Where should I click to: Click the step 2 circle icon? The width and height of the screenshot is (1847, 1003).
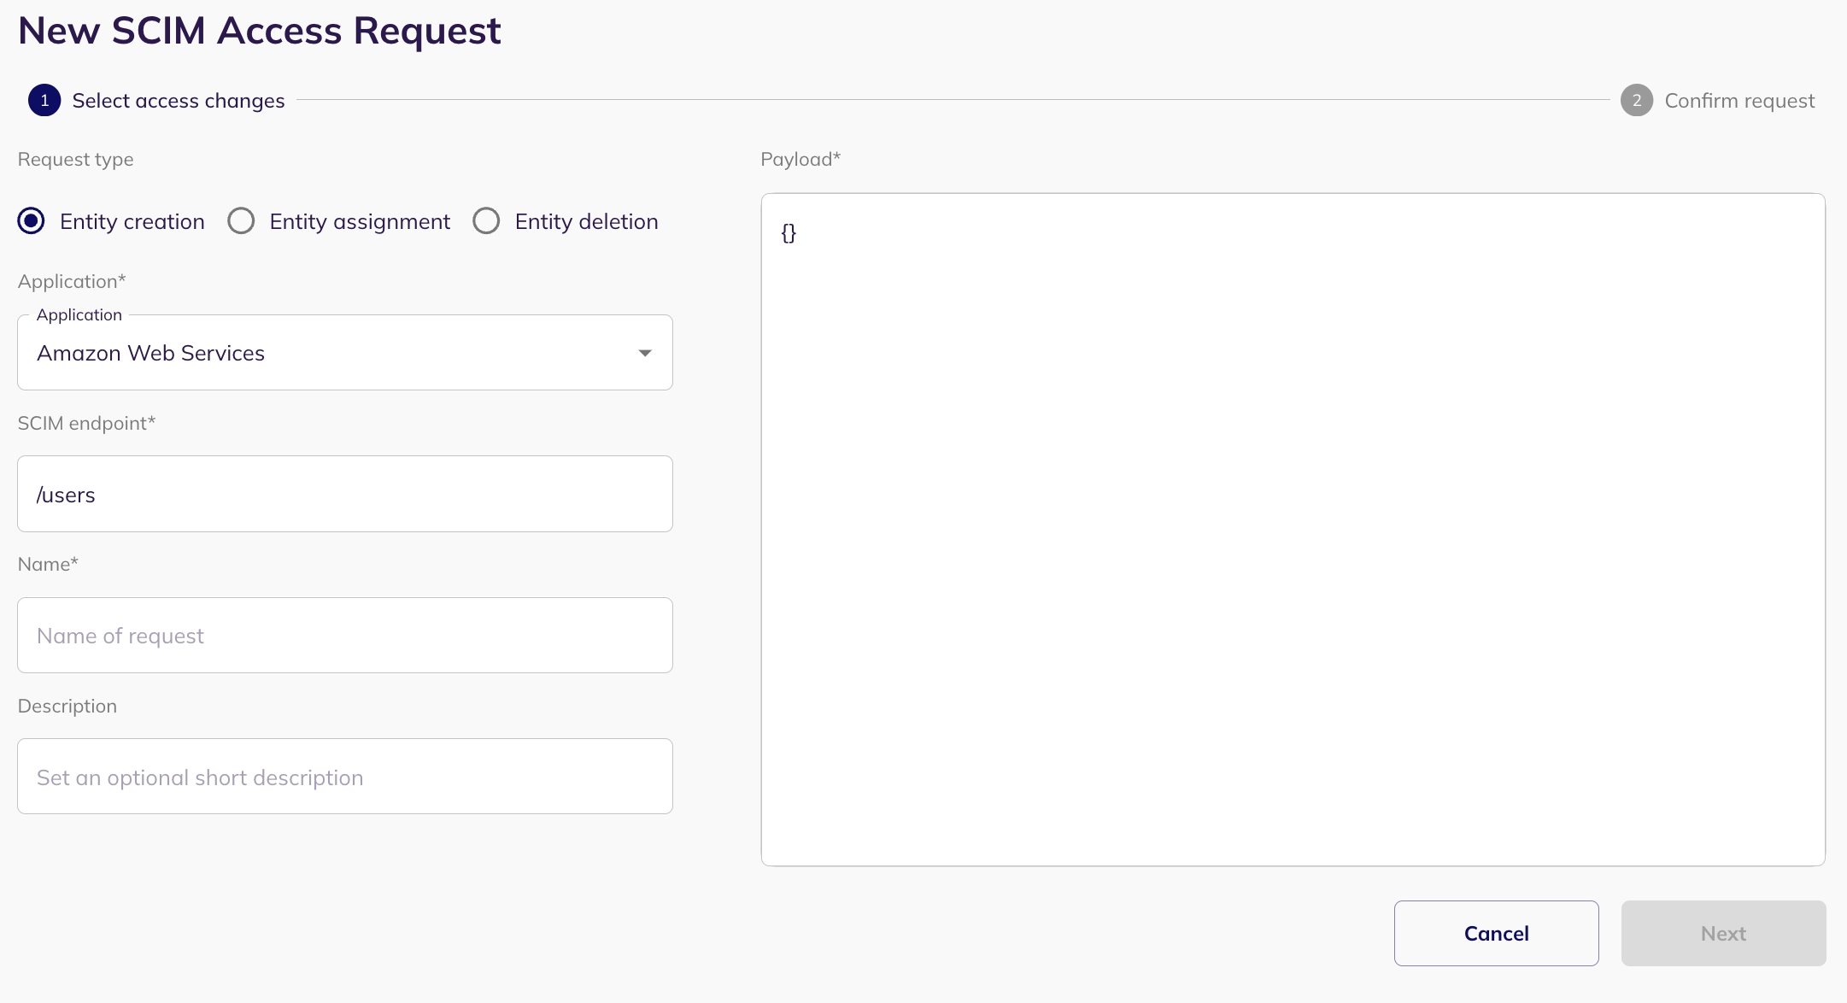[x=1636, y=100]
